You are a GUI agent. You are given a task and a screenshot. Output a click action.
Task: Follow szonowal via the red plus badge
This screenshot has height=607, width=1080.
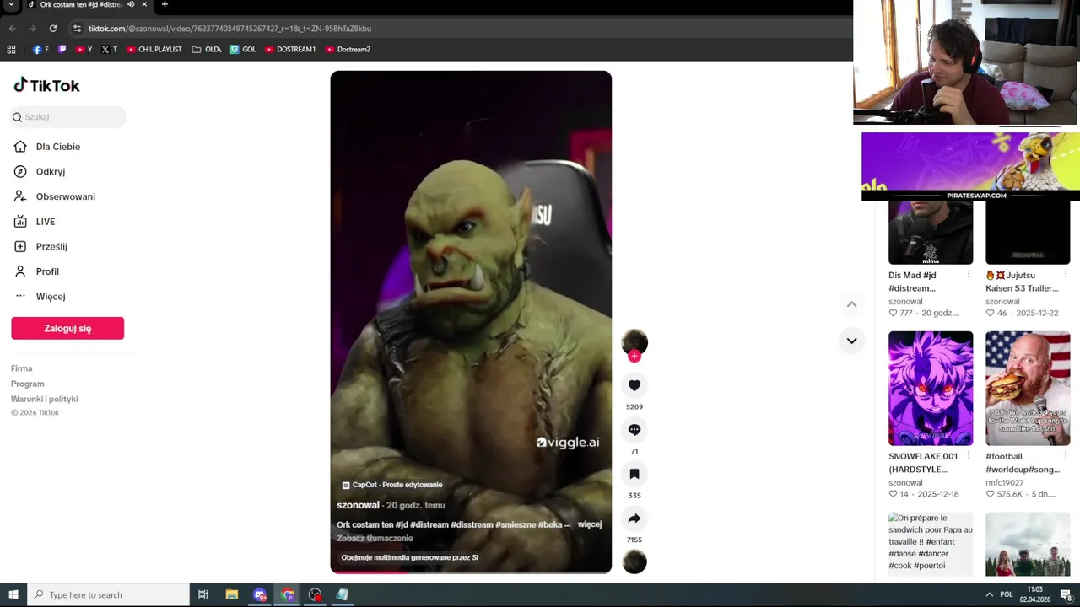[x=634, y=356]
